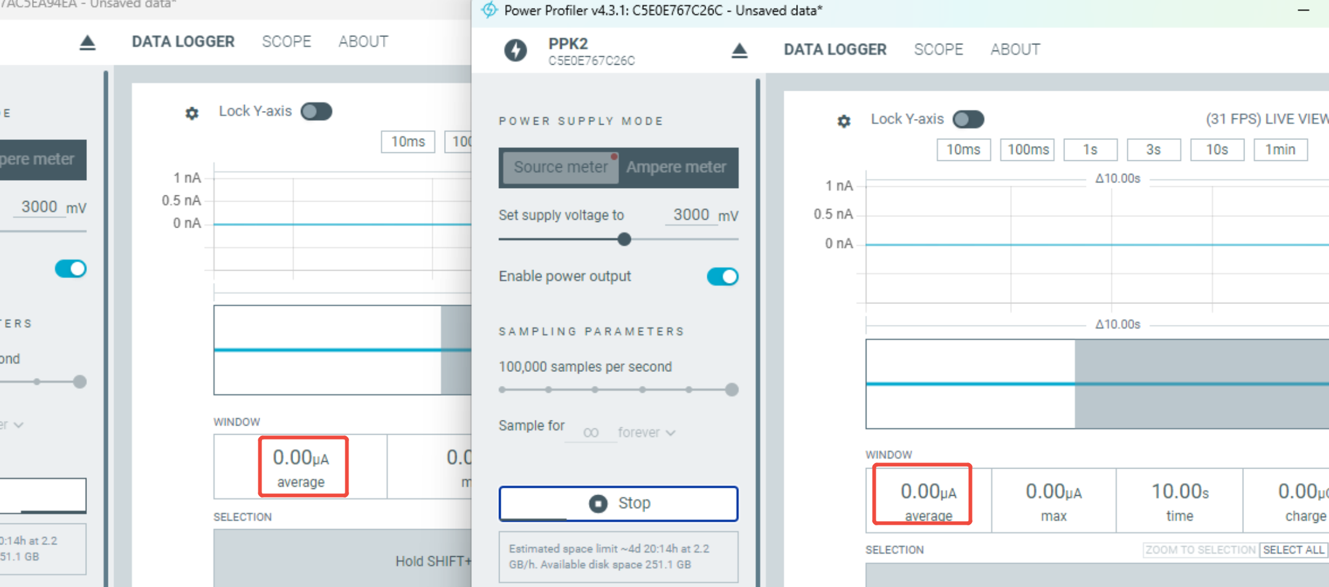The image size is (1329, 587).
Task: Click the Sample for infinity input field
Action: tap(590, 432)
